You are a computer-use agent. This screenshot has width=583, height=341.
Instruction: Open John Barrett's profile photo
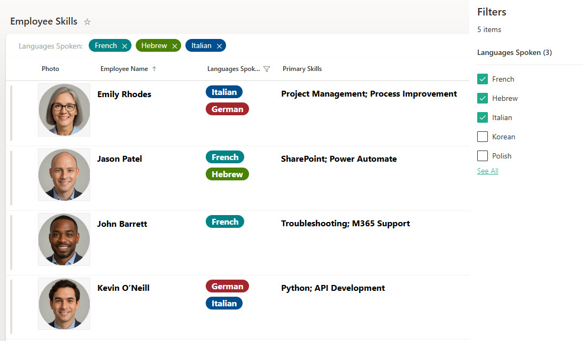[64, 239]
